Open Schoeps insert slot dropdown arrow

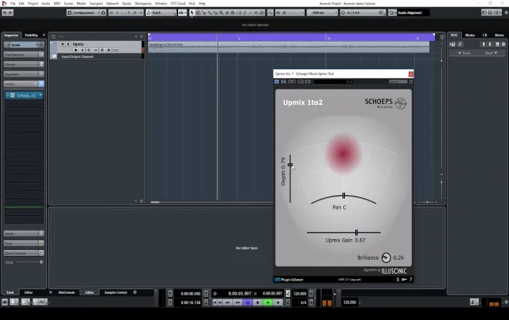[x=41, y=95]
